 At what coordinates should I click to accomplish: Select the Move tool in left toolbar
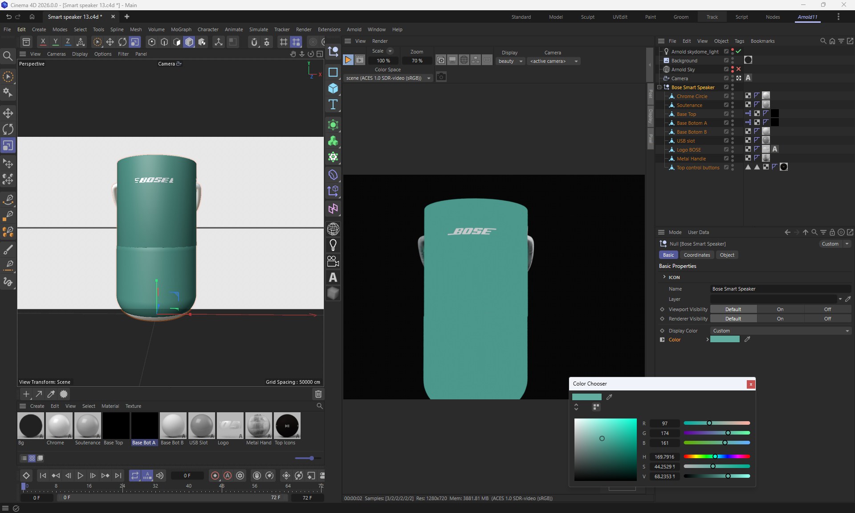pyautogui.click(x=8, y=113)
